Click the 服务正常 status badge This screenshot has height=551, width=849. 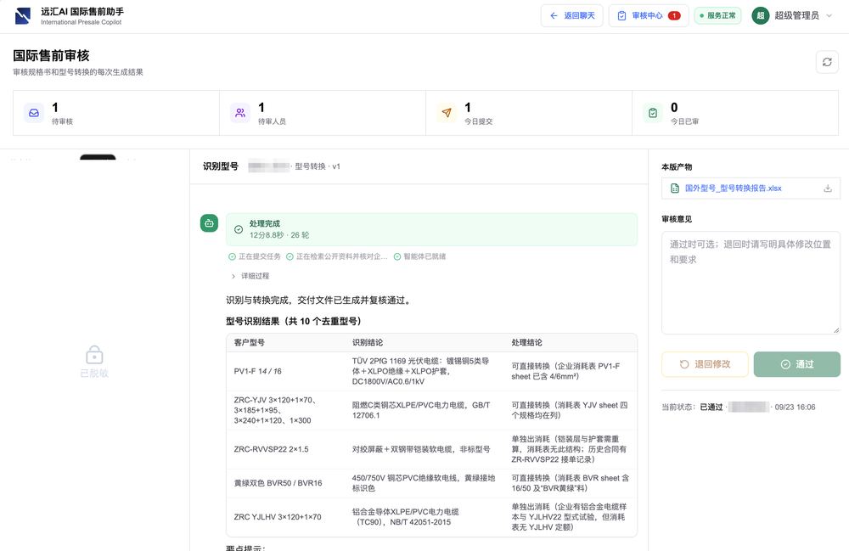718,15
